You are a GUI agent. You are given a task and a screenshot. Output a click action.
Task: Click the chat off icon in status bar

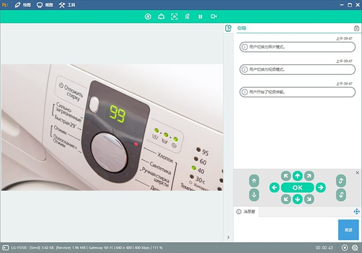pyautogui.click(x=355, y=248)
